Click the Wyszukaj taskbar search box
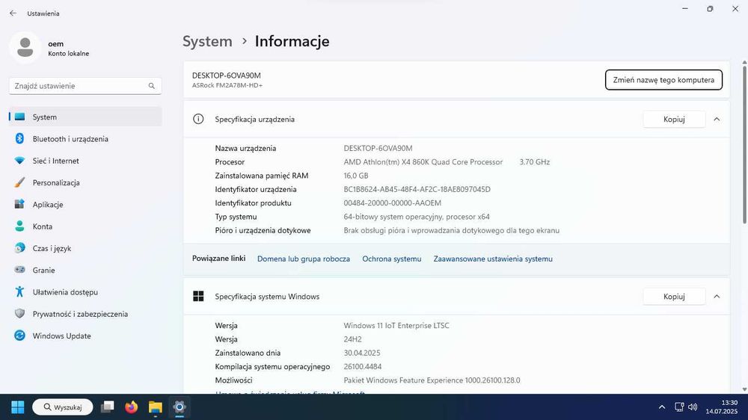Screen dimensions: 748x420 (63, 407)
